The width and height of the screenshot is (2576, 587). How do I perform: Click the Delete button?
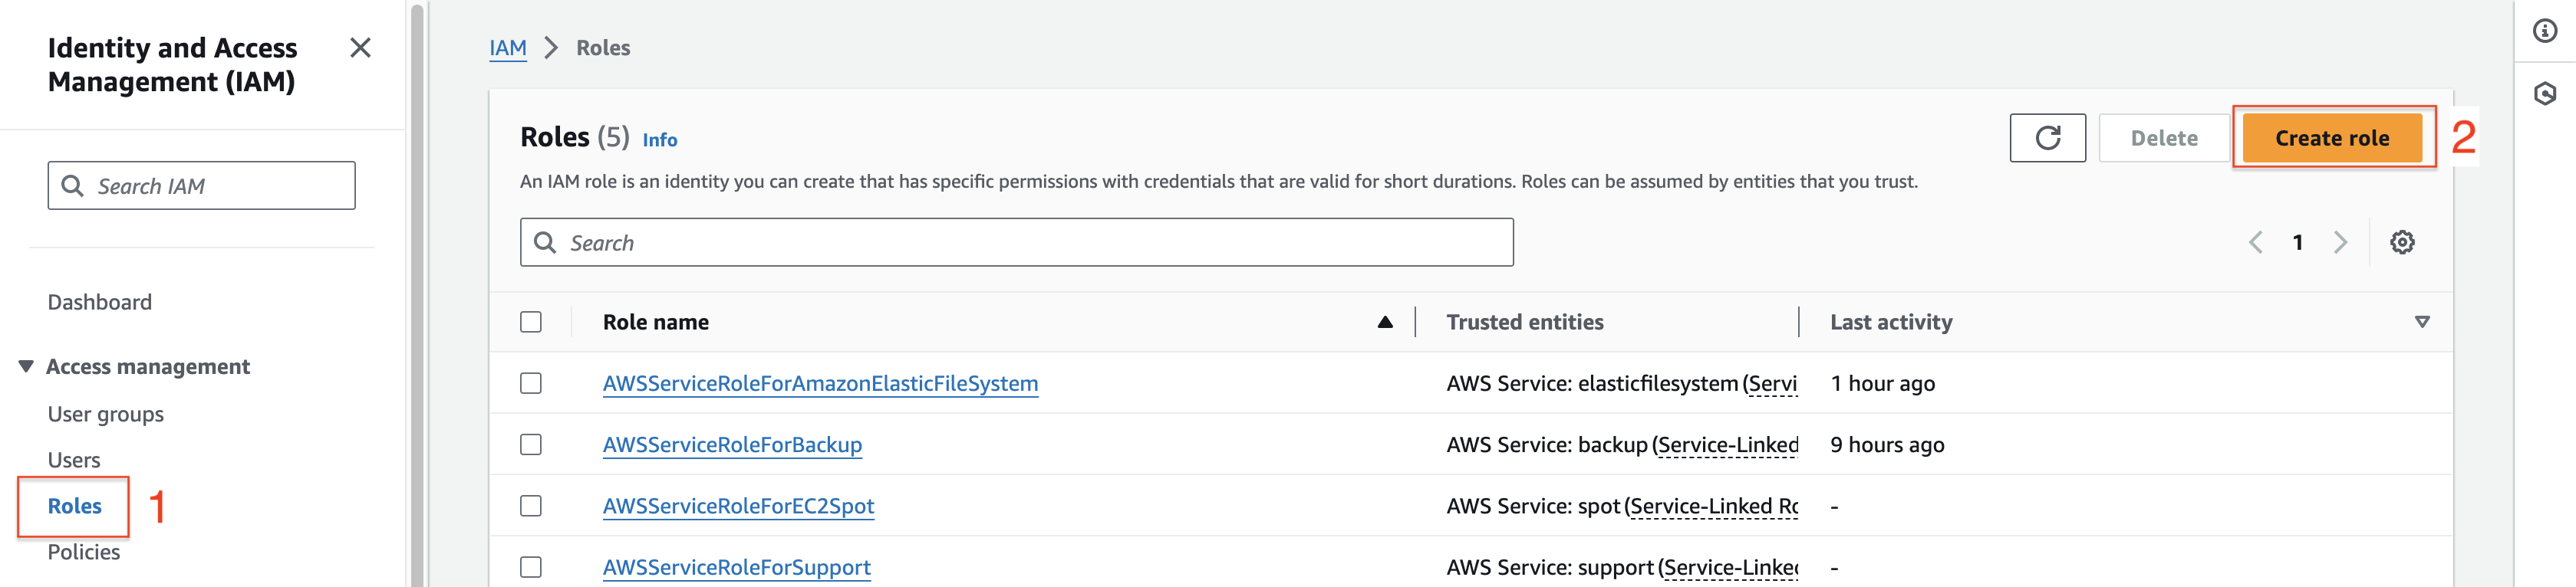pyautogui.click(x=2164, y=138)
